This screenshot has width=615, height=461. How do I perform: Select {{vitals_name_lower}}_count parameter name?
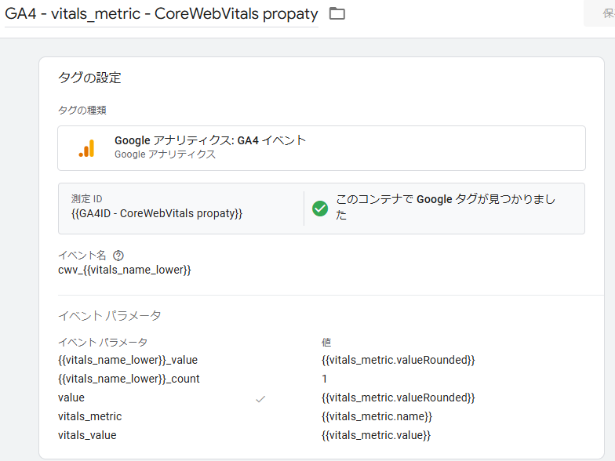pos(129,379)
